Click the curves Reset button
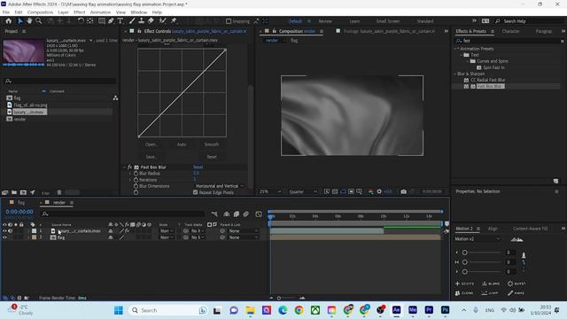 click(x=212, y=157)
